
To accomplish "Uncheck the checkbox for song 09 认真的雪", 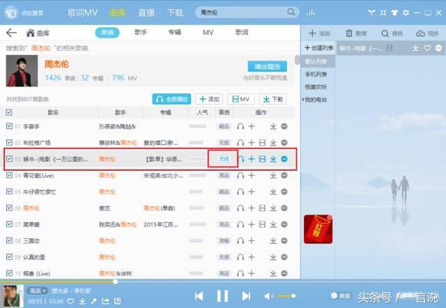I will click(9, 257).
